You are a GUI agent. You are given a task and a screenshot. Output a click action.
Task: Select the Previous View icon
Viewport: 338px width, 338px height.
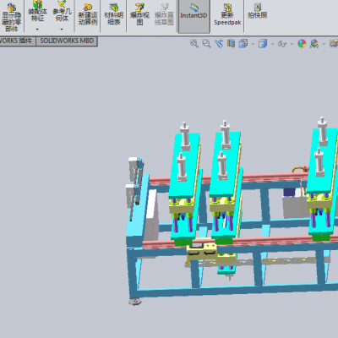click(219, 43)
